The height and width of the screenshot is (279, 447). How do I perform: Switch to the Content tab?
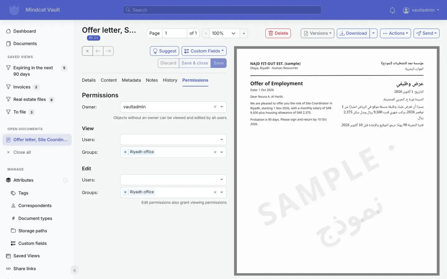(x=109, y=80)
